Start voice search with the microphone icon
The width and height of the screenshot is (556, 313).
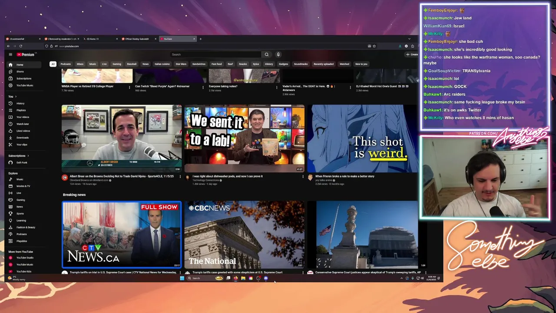[x=278, y=54]
